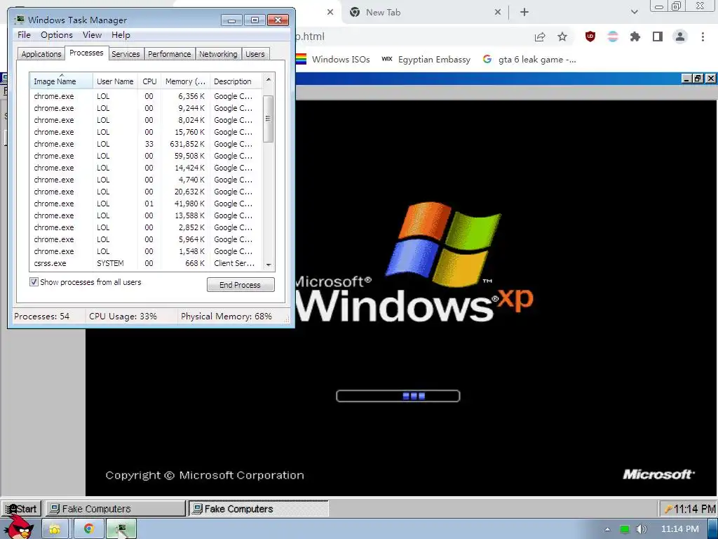Click the Chrome share page icon

click(540, 37)
